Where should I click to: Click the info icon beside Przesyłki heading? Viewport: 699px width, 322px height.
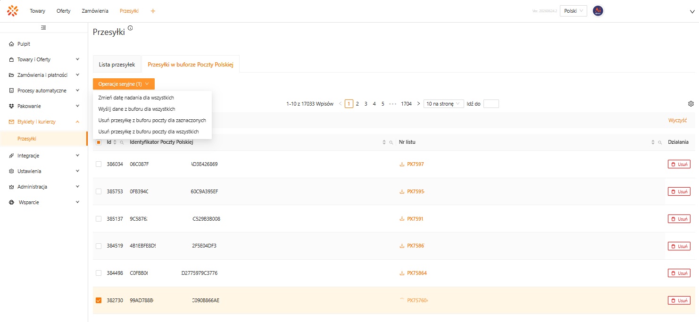(130, 28)
